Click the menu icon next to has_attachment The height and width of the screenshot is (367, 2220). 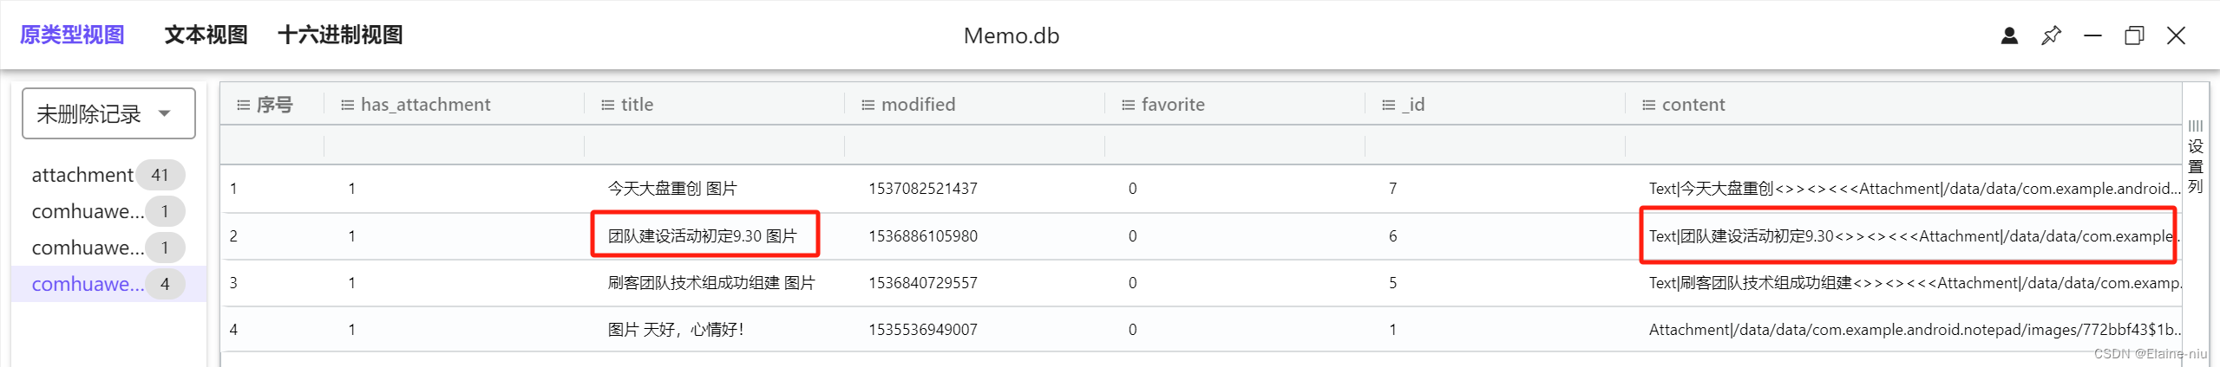(347, 105)
